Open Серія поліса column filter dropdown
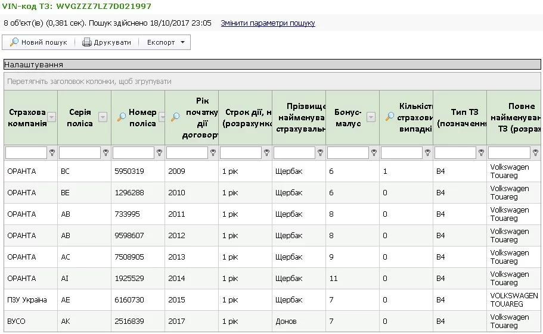Screen dimensions: 543x334 [x=103, y=117]
